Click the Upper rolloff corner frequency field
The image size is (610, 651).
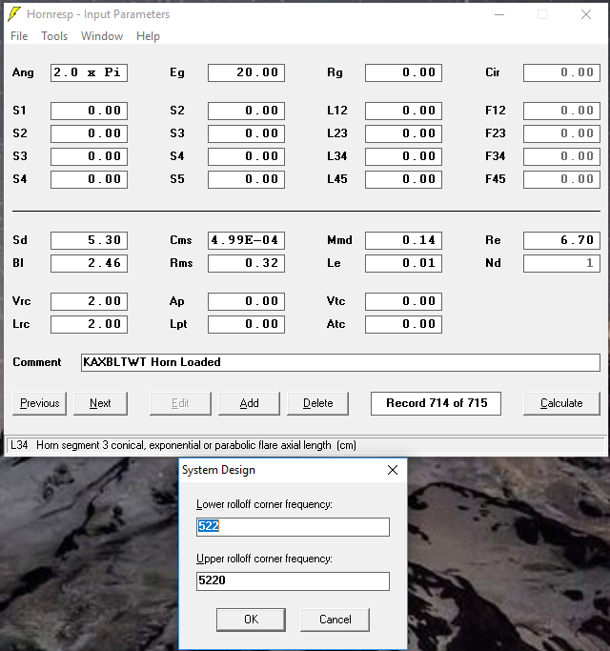293,581
